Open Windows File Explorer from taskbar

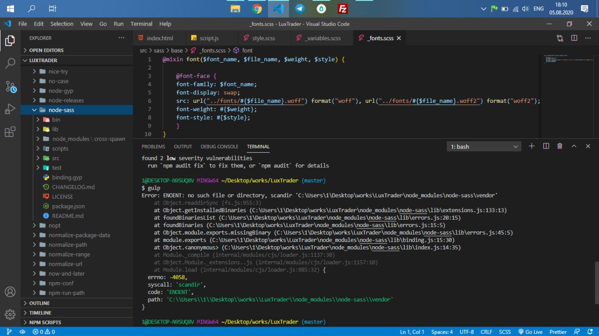coord(235,8)
